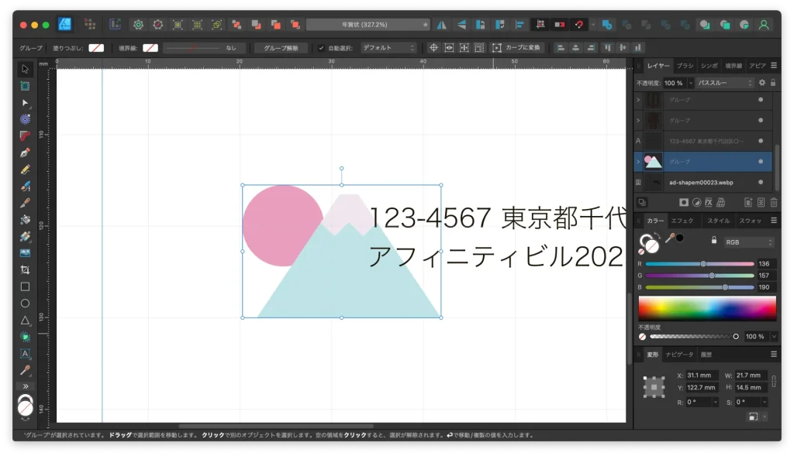Viewport: 794px width, 456px height.
Task: Click the red R slider handle
Action: pos(703,264)
